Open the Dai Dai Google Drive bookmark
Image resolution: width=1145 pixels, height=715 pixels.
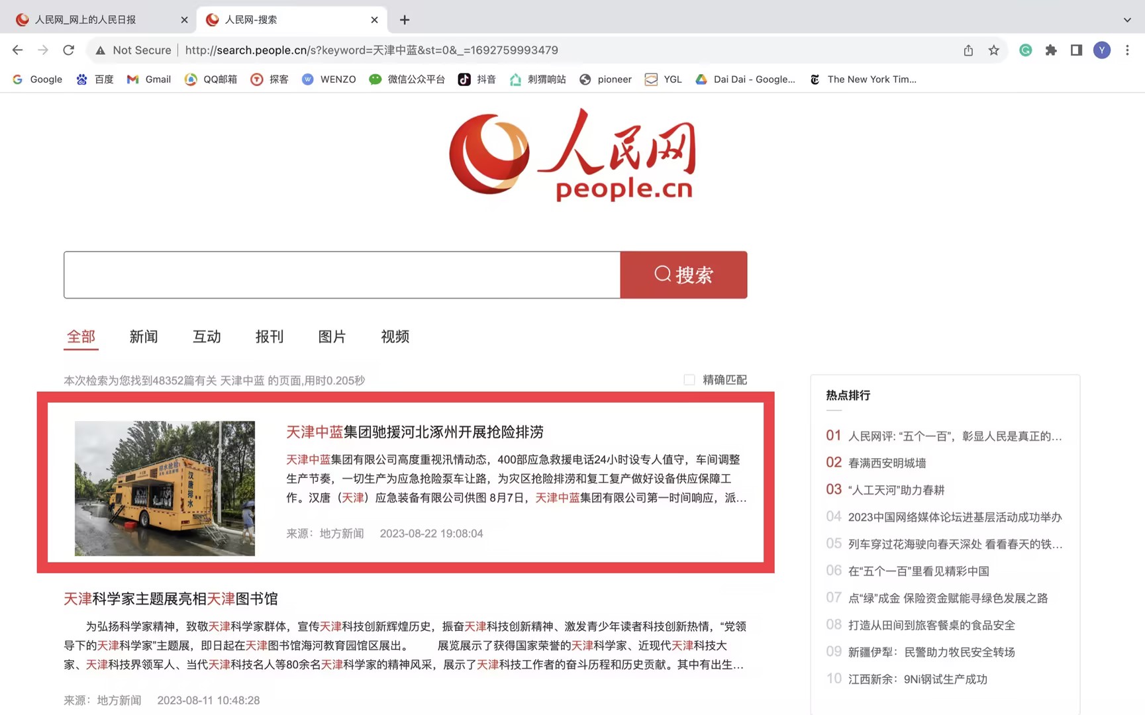(746, 79)
